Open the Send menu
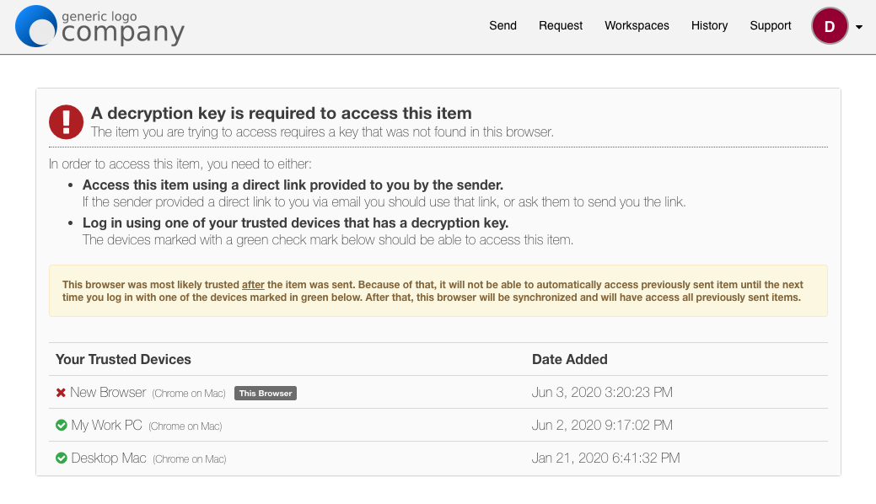 pos(502,25)
